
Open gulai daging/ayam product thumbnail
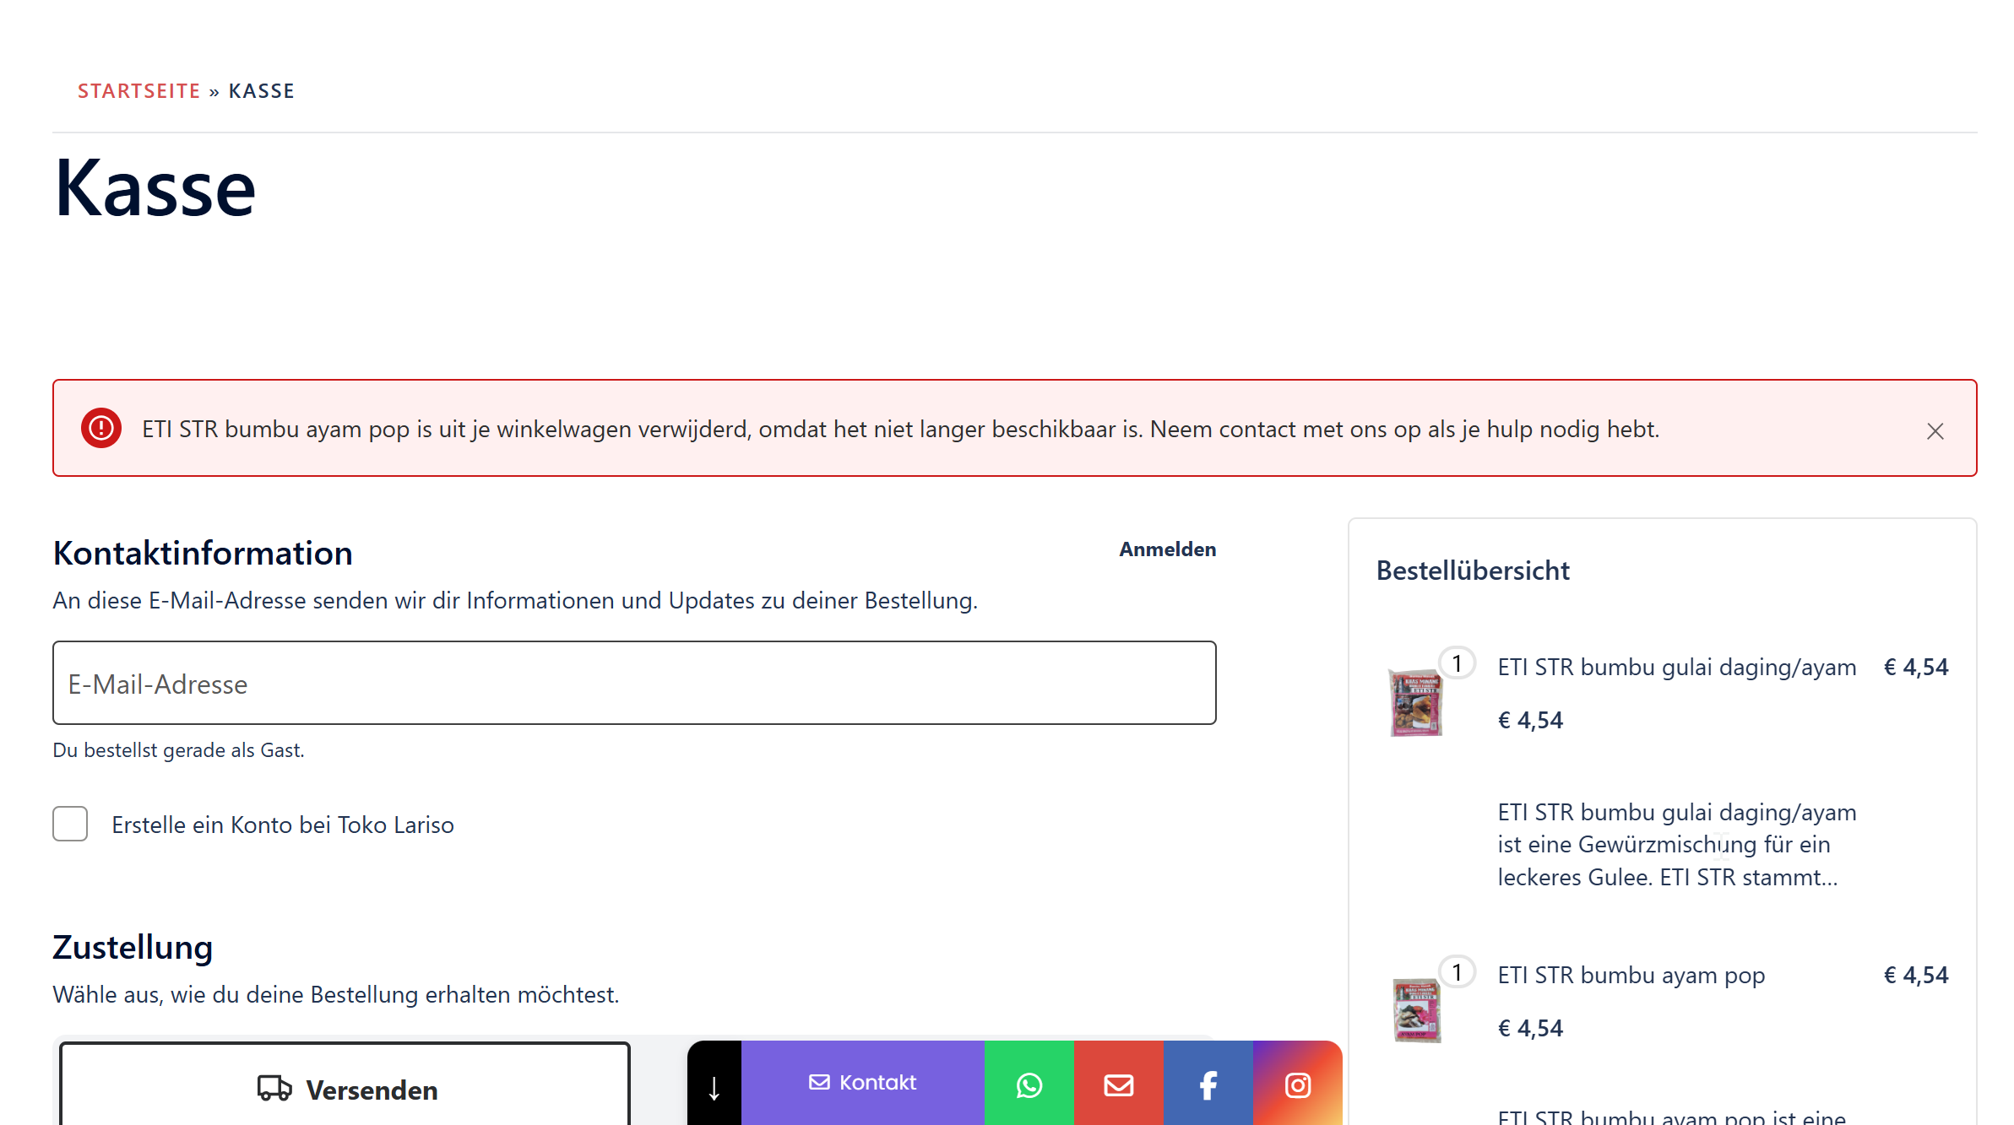pos(1416,702)
